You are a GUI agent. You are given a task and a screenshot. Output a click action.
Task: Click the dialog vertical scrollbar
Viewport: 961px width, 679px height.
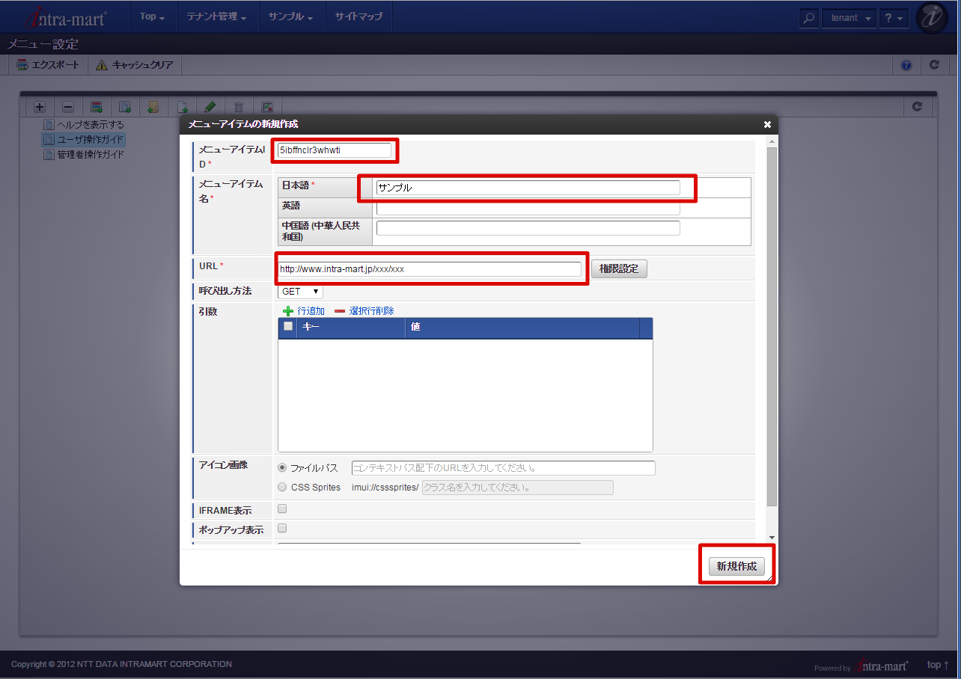(x=772, y=327)
